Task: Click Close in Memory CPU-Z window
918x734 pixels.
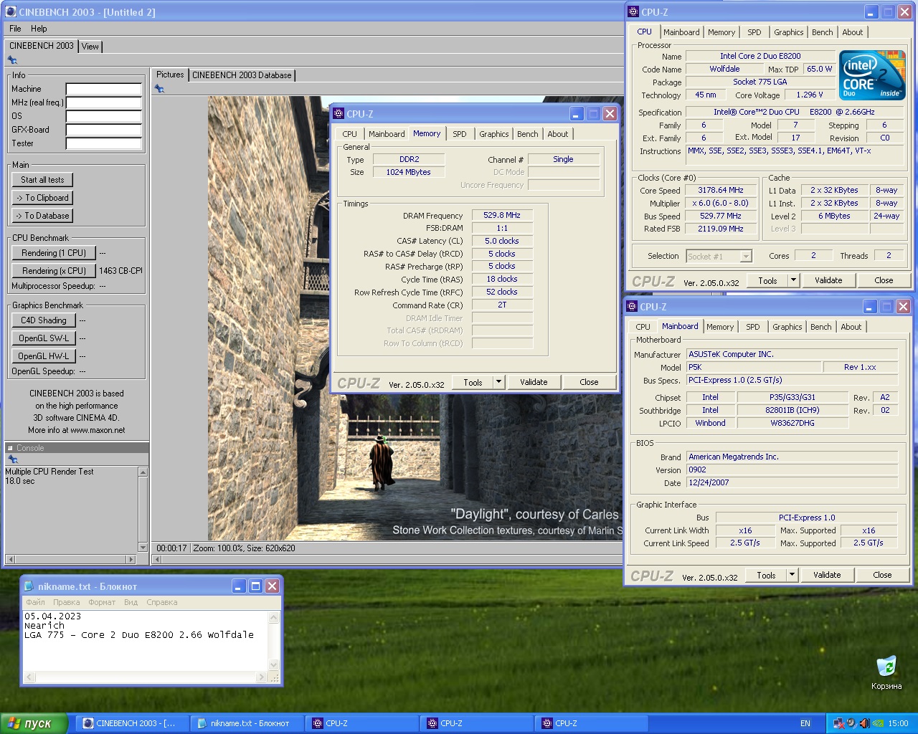Action: 589,382
